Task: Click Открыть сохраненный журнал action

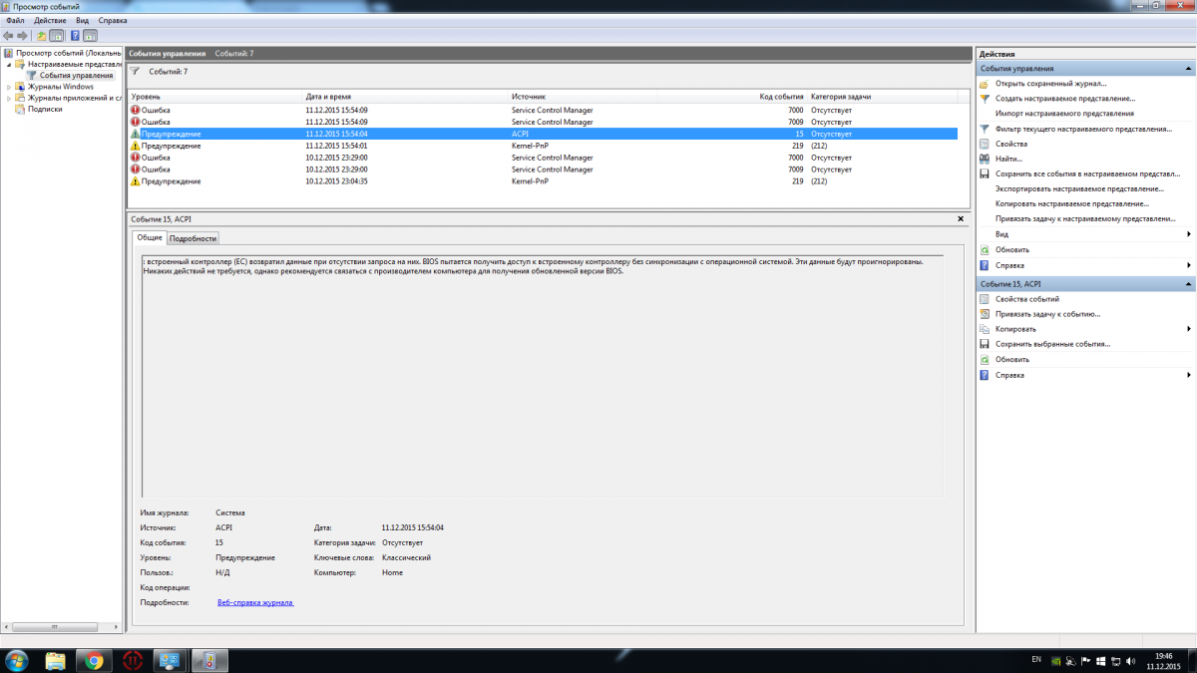Action: pyautogui.click(x=1048, y=84)
